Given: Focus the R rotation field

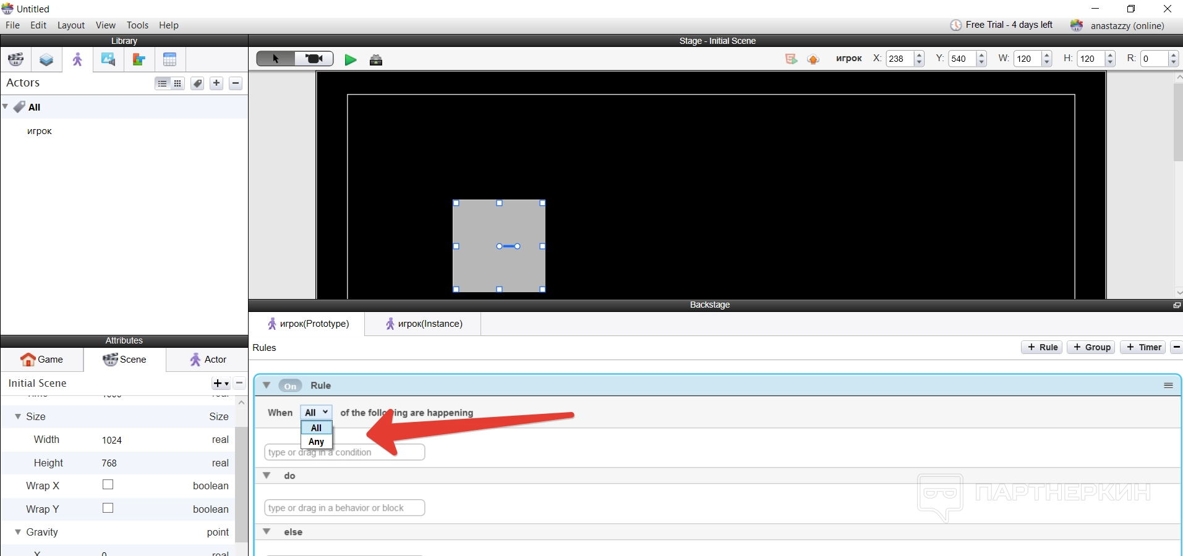Looking at the screenshot, I should [1154, 59].
